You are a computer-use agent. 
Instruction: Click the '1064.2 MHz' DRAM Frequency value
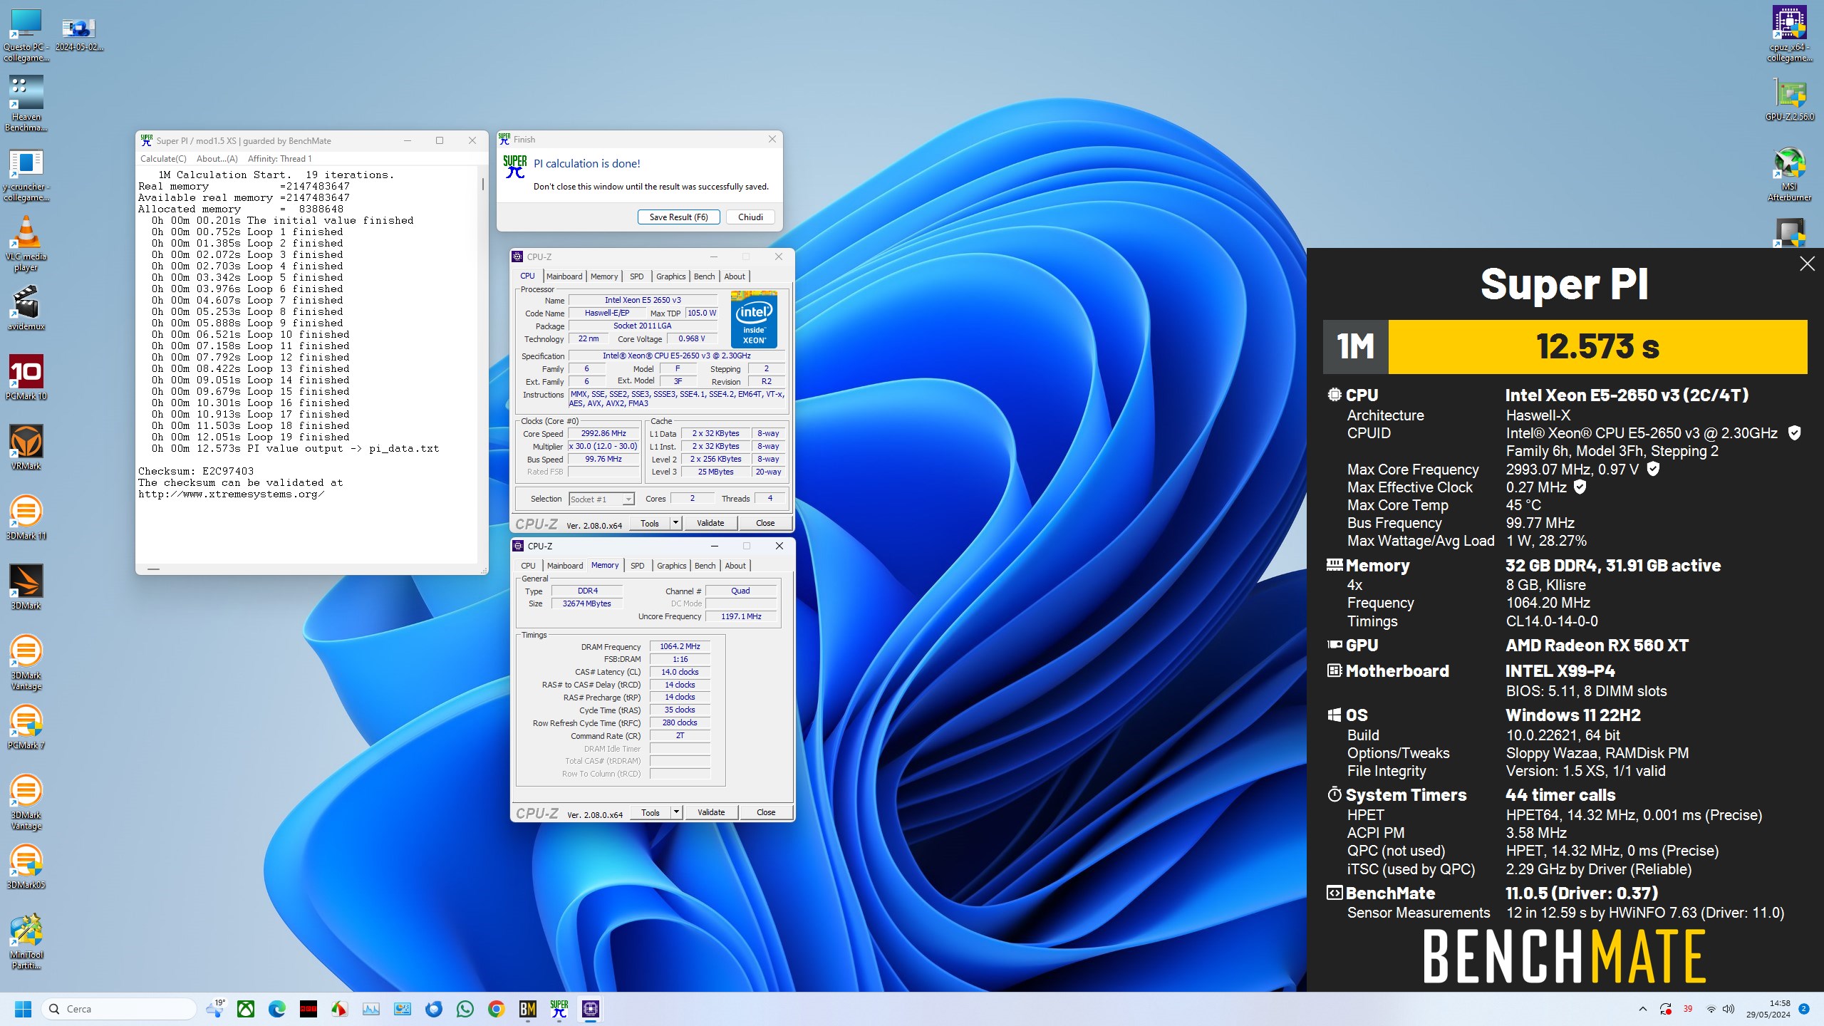(x=680, y=646)
